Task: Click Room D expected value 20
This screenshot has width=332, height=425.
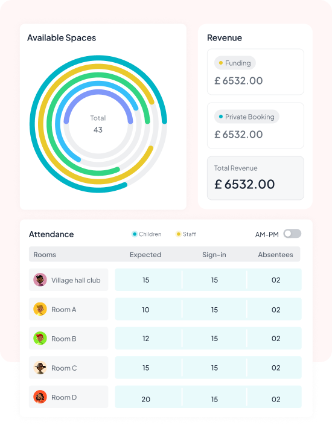Action: pos(146,399)
